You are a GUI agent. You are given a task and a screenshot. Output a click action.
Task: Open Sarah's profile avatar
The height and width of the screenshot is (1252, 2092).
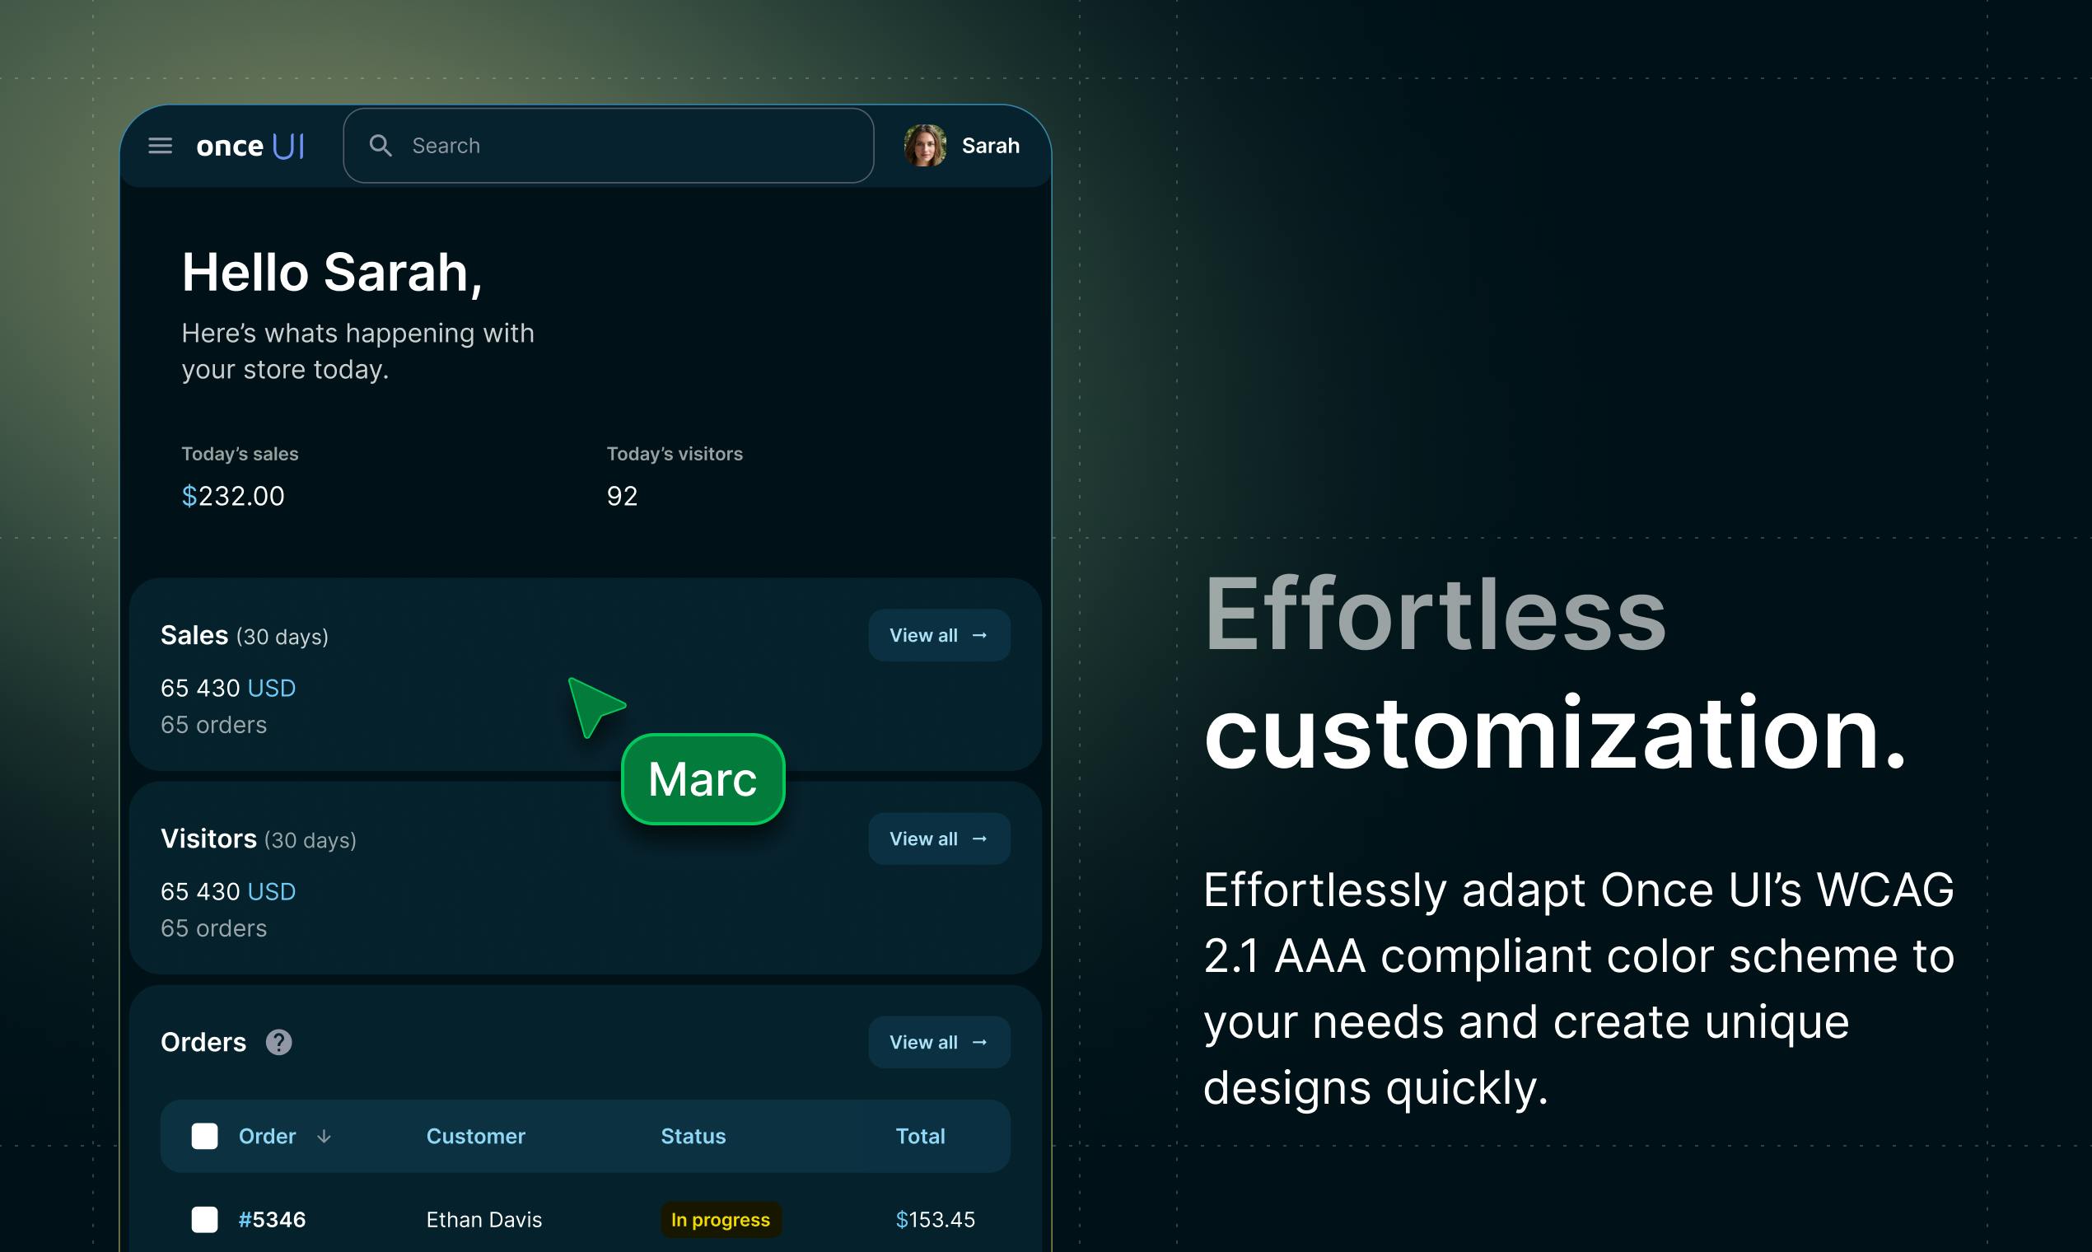point(925,146)
